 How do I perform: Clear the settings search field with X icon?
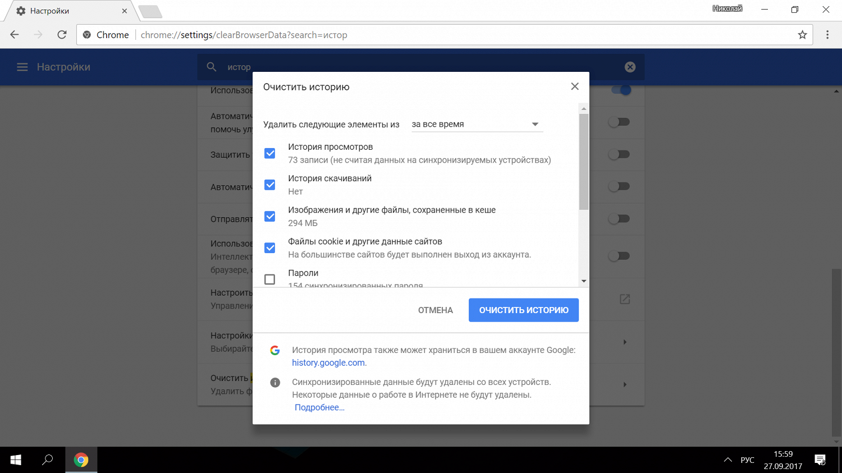[630, 67]
